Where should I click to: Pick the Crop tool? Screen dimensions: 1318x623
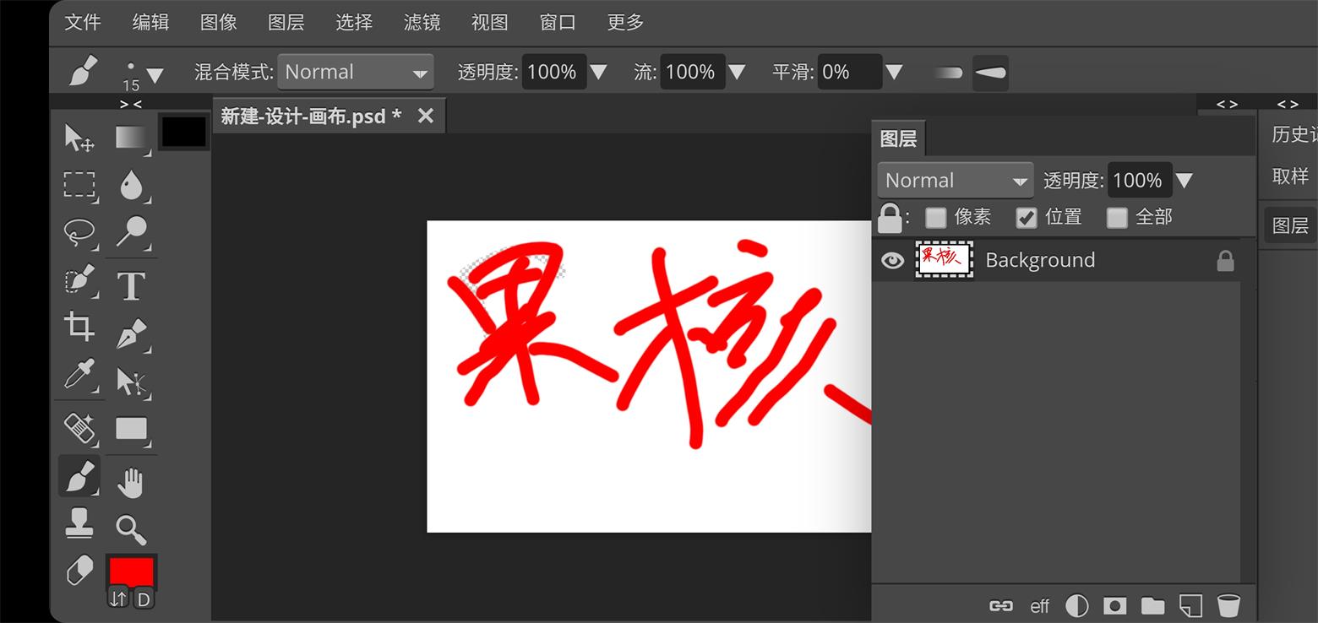coord(79,327)
